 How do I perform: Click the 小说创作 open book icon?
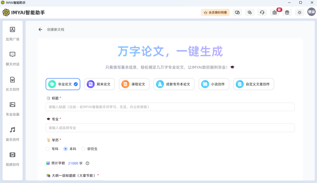coord(205,84)
